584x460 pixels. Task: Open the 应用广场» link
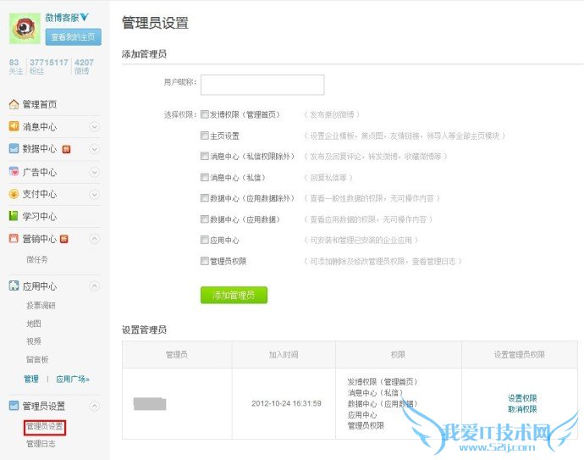[73, 380]
